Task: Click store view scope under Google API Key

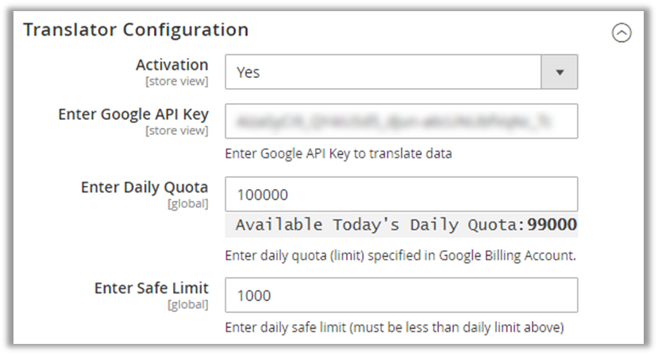Action: [176, 130]
